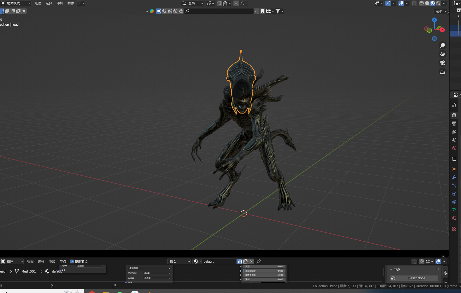Screen dimensions: 461x293
Task: Switch to solid viewport shading
Action: pos(427,3)
